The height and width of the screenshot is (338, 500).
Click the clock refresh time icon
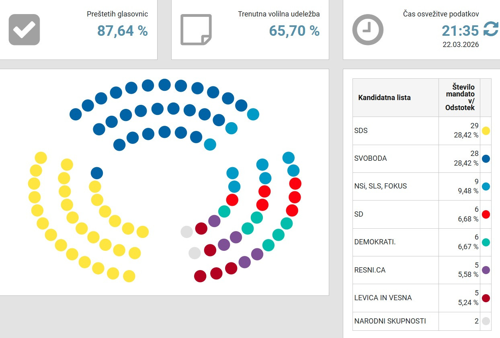click(368, 30)
